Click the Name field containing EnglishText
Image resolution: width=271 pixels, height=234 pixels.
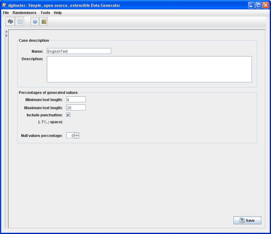[x=79, y=51]
